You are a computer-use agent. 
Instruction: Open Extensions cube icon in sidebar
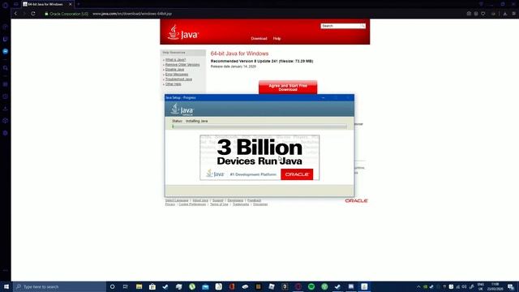coord(6,121)
